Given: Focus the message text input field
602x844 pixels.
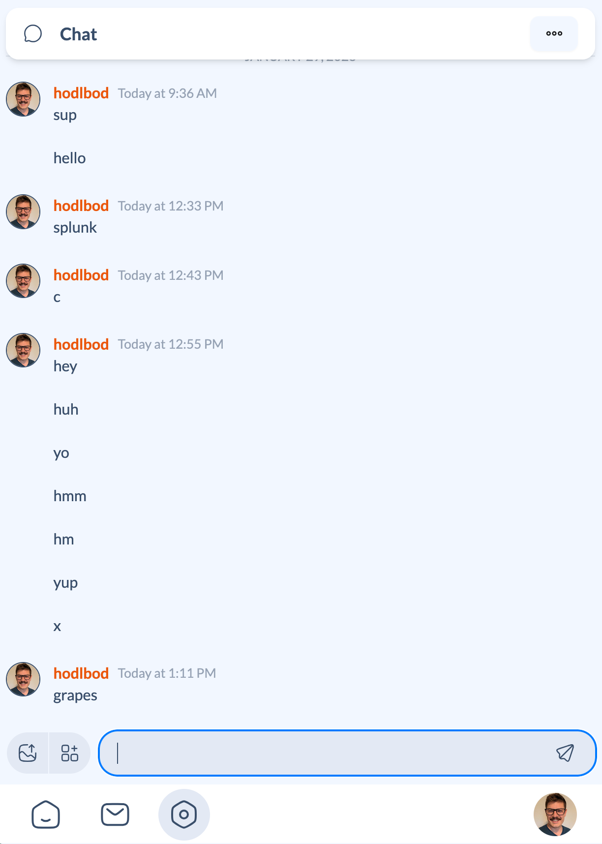Looking at the screenshot, I should pyautogui.click(x=330, y=753).
